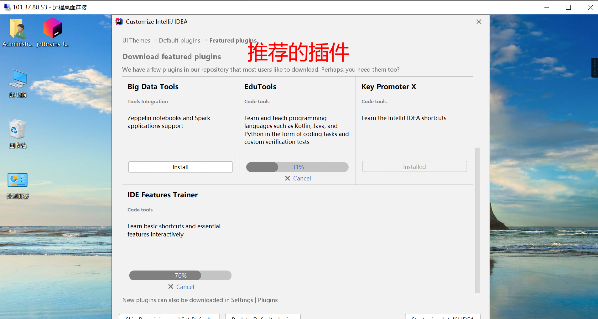Click 'New plugins can also be downloaded' note

pyautogui.click(x=200, y=300)
